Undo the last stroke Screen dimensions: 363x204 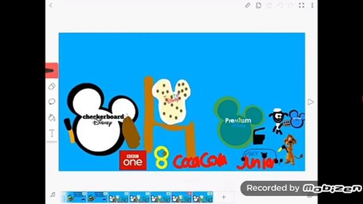pyautogui.click(x=280, y=5)
